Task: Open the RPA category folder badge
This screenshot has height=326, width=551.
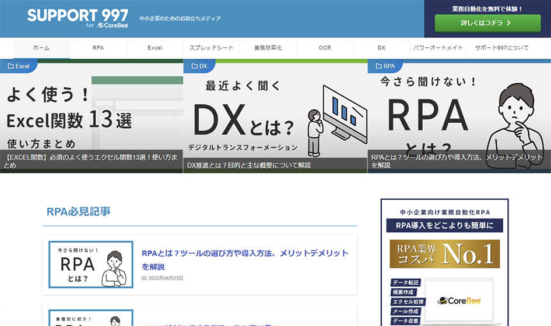Action: (385, 66)
